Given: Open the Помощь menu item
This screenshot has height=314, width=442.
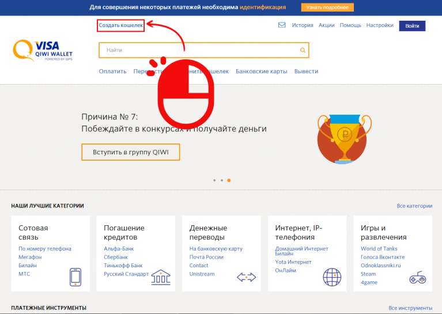Looking at the screenshot, I should pyautogui.click(x=350, y=25).
